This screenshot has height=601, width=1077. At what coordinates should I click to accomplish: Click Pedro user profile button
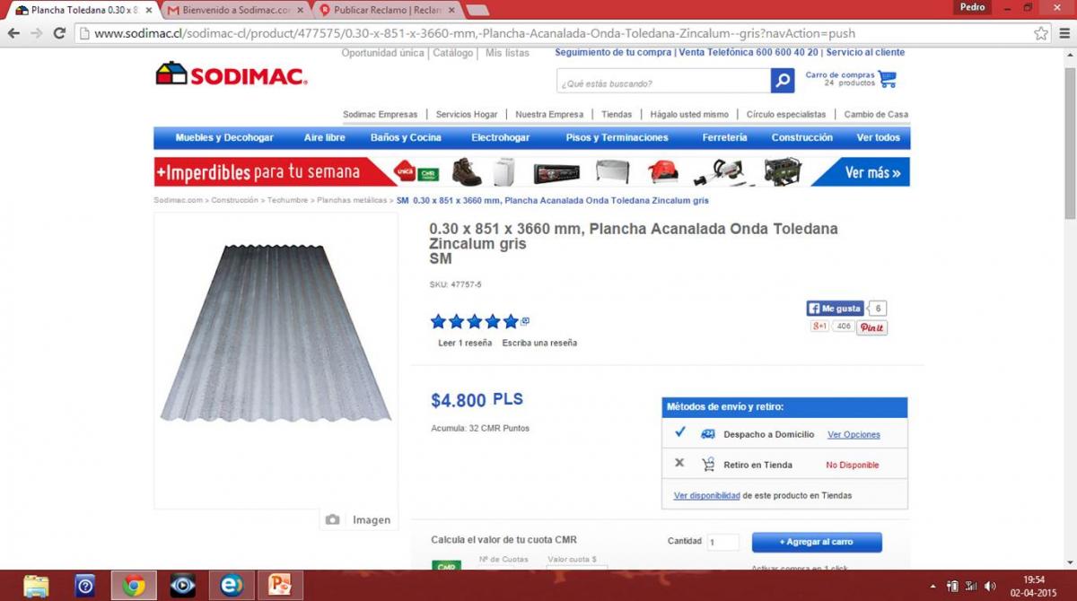[971, 6]
